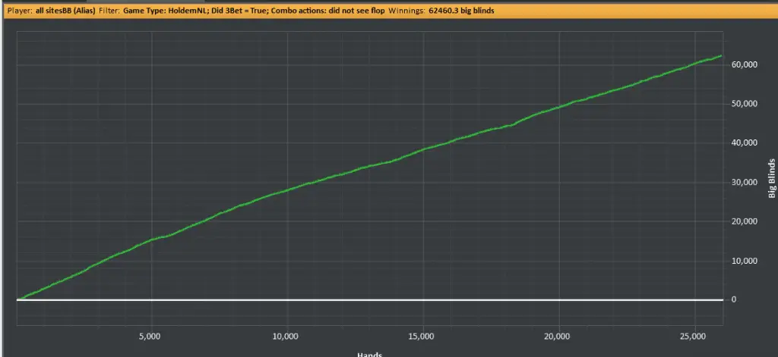Click the 5,000 x-axis label

151,337
